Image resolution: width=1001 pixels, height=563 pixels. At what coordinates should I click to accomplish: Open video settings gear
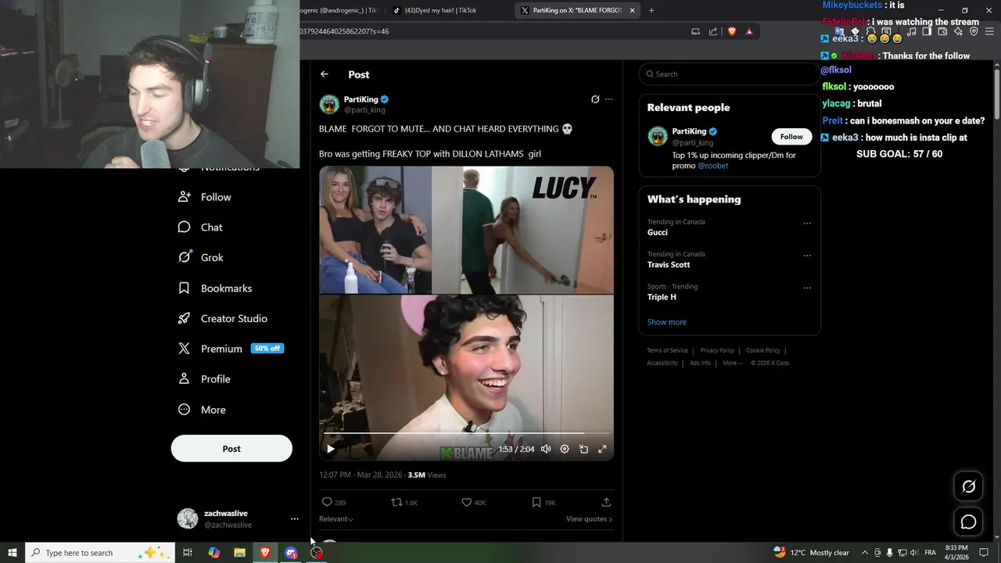coord(565,449)
